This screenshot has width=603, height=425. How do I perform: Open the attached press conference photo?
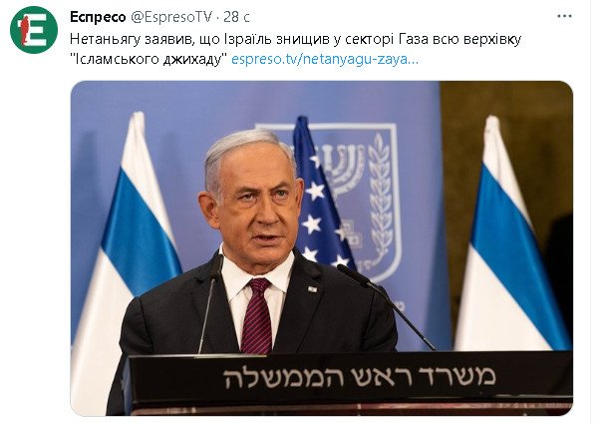322,247
